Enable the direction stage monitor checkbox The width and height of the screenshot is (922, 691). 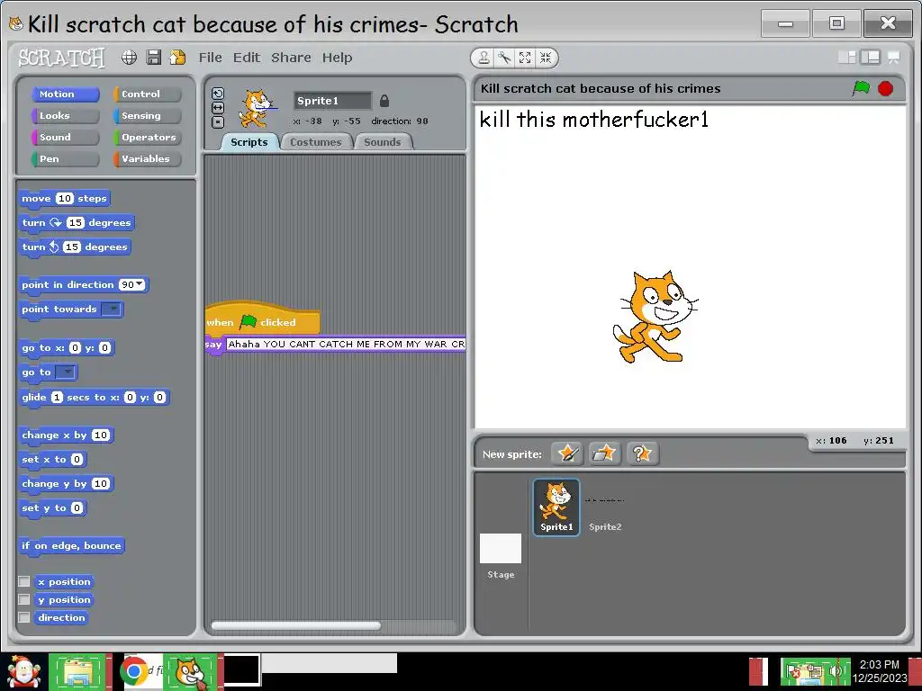pos(24,617)
